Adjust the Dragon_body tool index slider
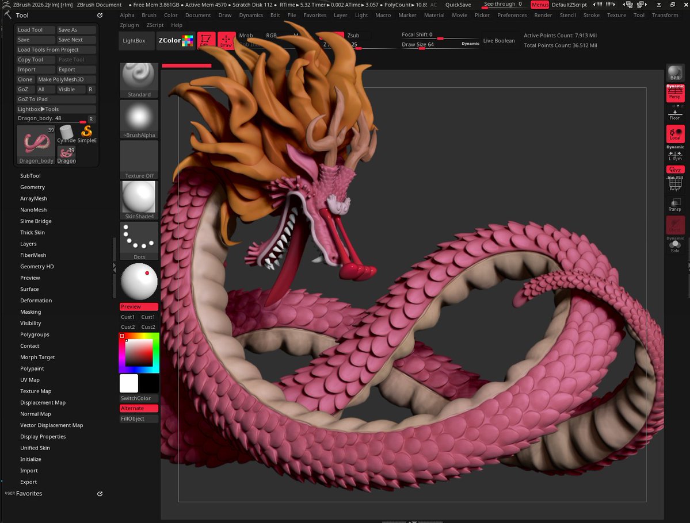 point(51,118)
